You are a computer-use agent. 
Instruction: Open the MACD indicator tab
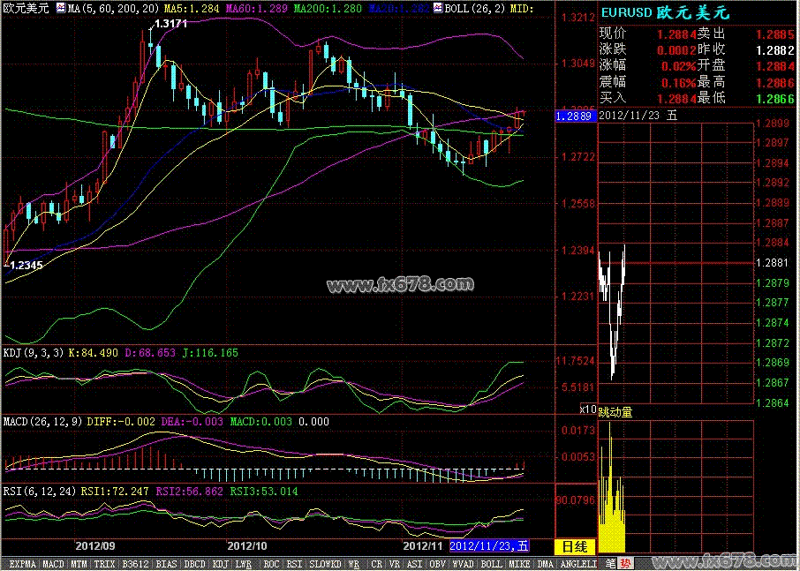coord(54,563)
